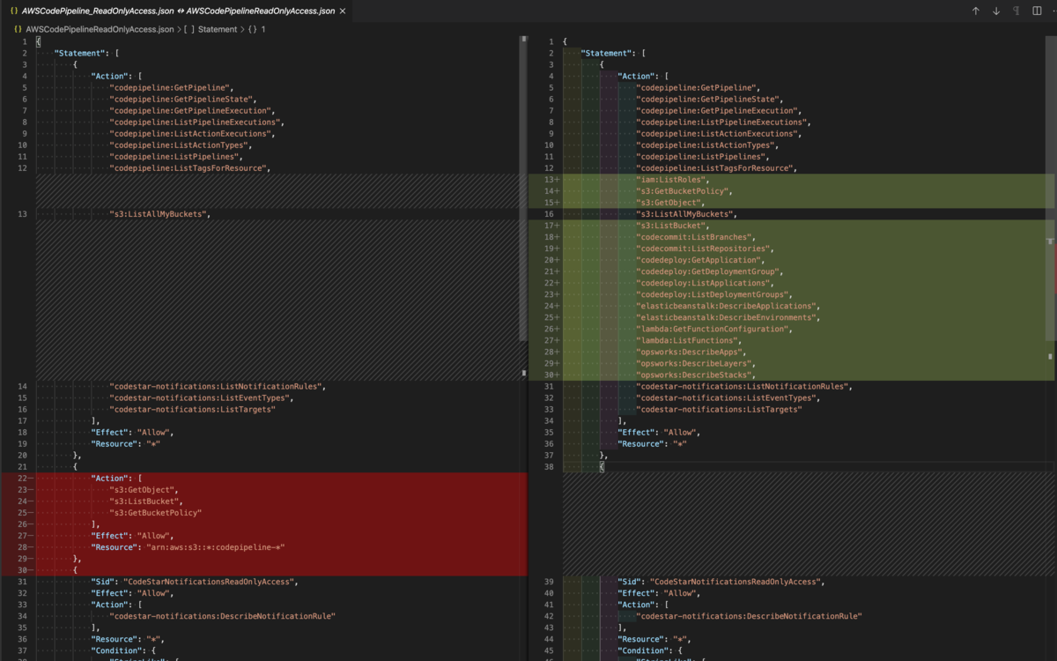1057x661 pixels.
Task: Click "Statement" key on left line 2
Action: point(81,54)
